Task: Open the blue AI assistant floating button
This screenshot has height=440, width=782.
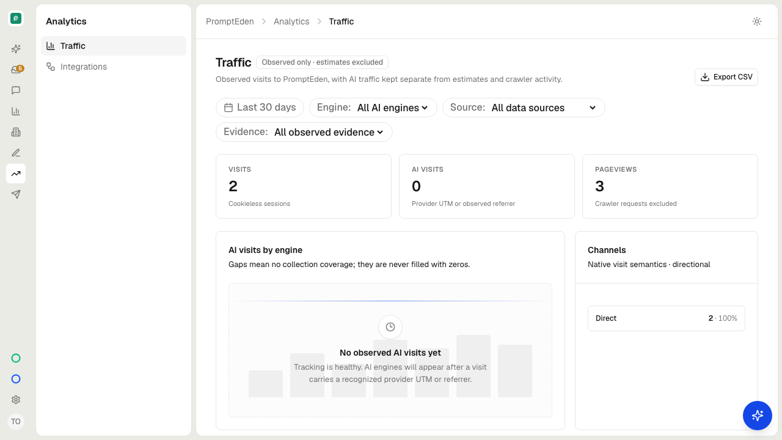Action: 758,416
